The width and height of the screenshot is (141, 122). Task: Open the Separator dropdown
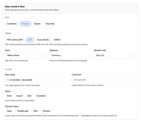[70, 56]
